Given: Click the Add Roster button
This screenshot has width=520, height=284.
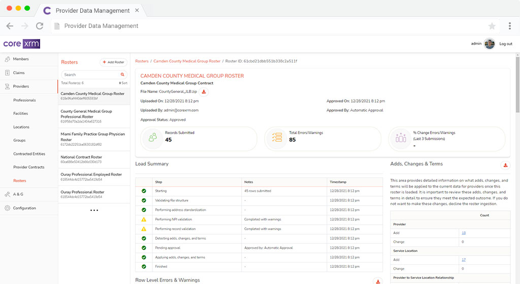Looking at the screenshot, I should pos(113,62).
